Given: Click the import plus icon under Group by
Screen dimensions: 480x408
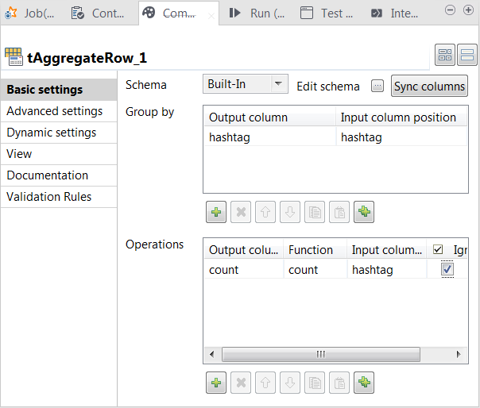Looking at the screenshot, I should click(364, 212).
